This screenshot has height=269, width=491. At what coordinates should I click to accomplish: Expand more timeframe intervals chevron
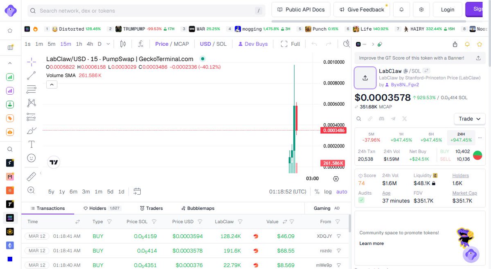tap(108, 44)
